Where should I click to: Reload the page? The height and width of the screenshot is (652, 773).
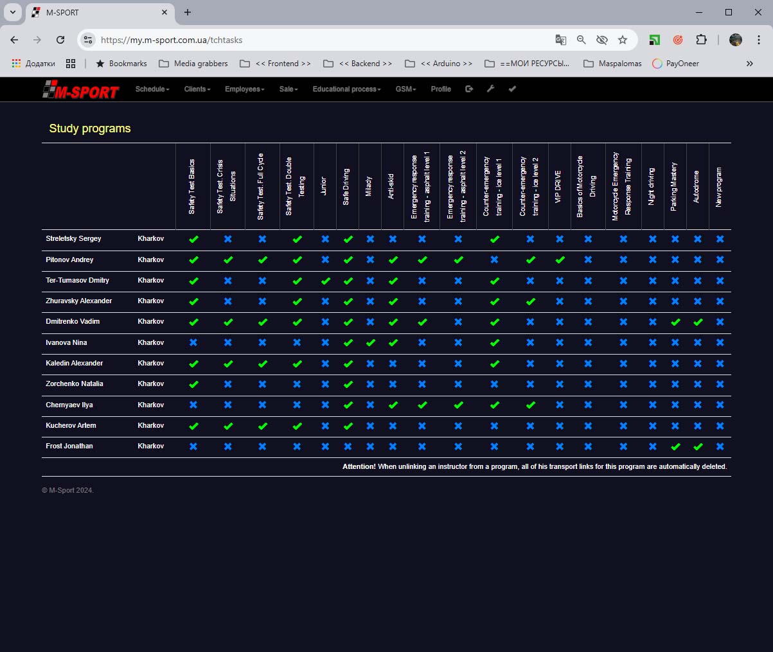click(x=60, y=40)
